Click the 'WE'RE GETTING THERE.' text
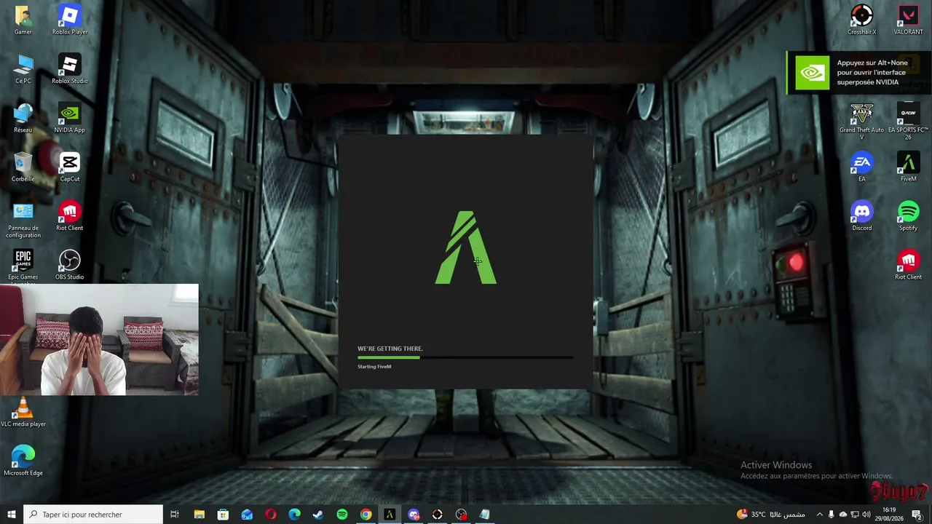This screenshot has height=524, width=932. [x=390, y=349]
